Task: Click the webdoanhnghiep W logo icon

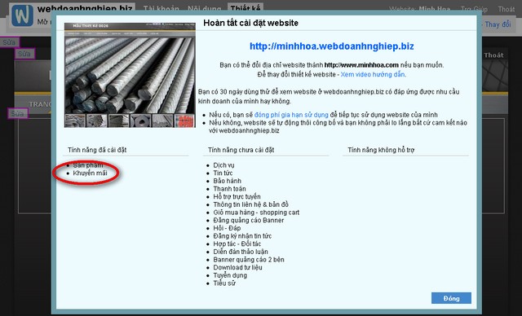Action: pyautogui.click(x=23, y=15)
